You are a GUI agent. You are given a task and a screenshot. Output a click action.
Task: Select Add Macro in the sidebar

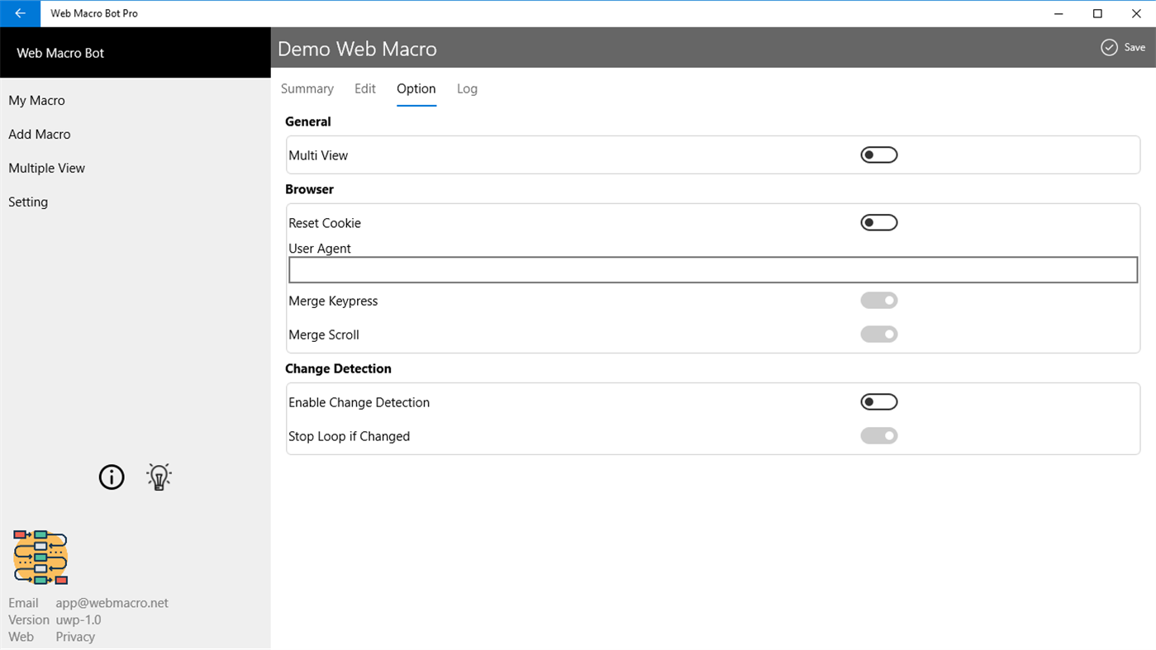[x=39, y=134]
